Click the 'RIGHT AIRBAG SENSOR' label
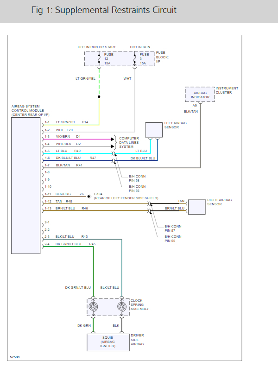 point(219,202)
